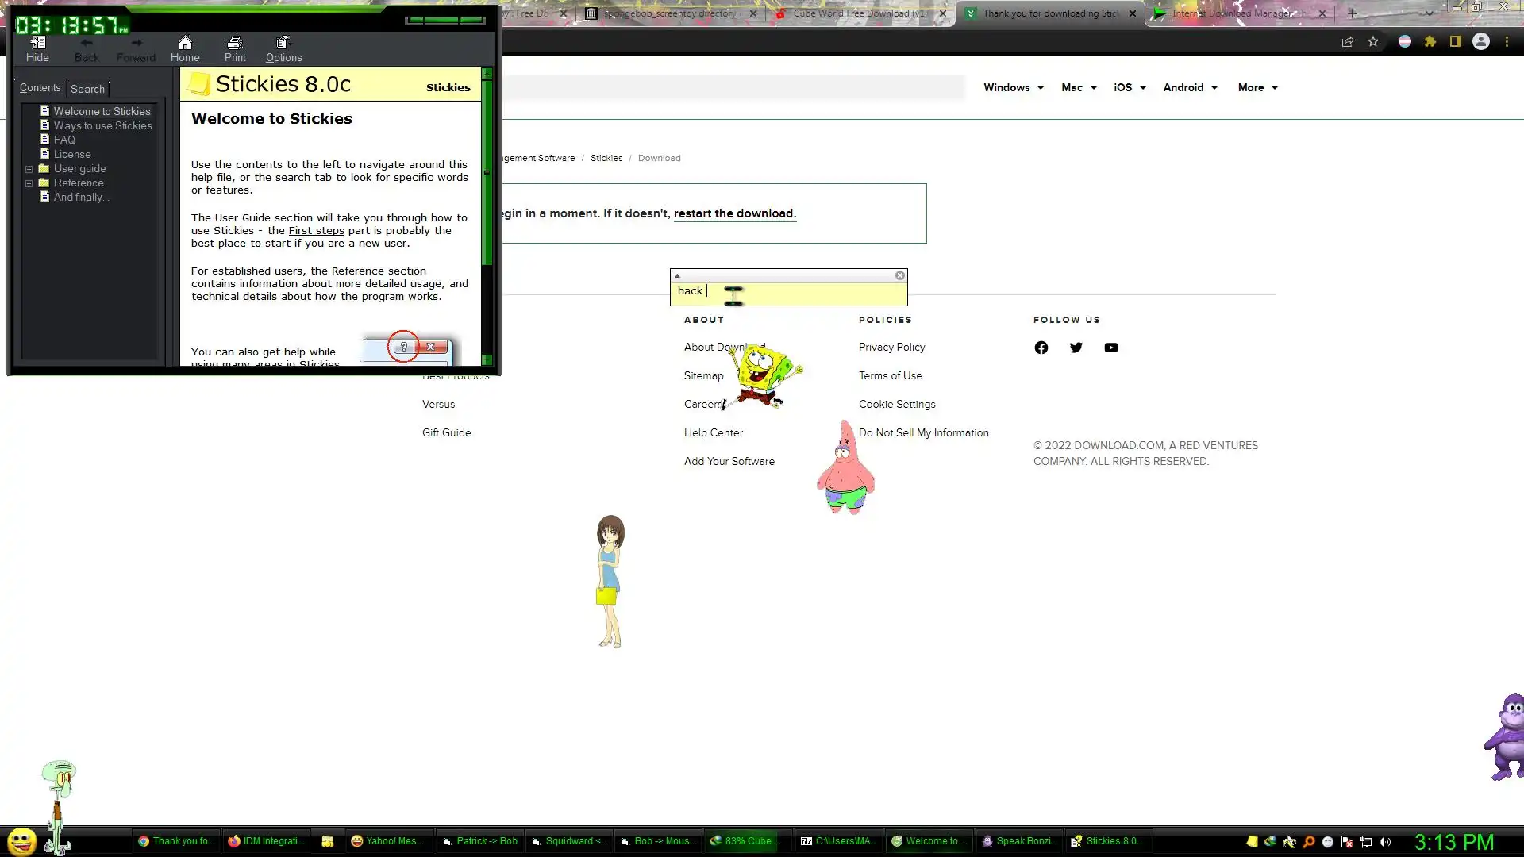The width and height of the screenshot is (1524, 857).
Task: Select the FAQ help topic
Action: click(x=64, y=140)
